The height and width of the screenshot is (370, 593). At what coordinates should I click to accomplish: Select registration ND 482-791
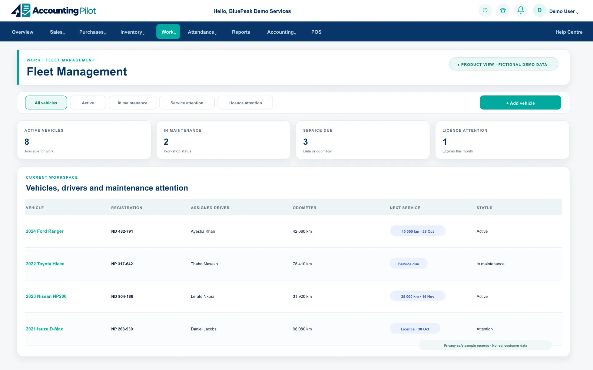122,231
